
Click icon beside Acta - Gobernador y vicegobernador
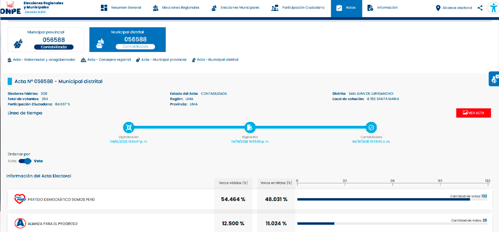(10, 60)
